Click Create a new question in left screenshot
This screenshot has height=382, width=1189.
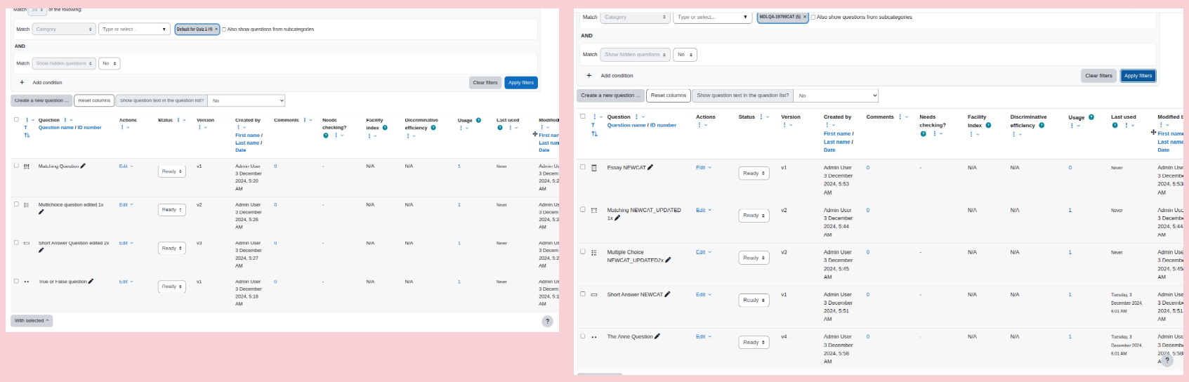pos(41,100)
